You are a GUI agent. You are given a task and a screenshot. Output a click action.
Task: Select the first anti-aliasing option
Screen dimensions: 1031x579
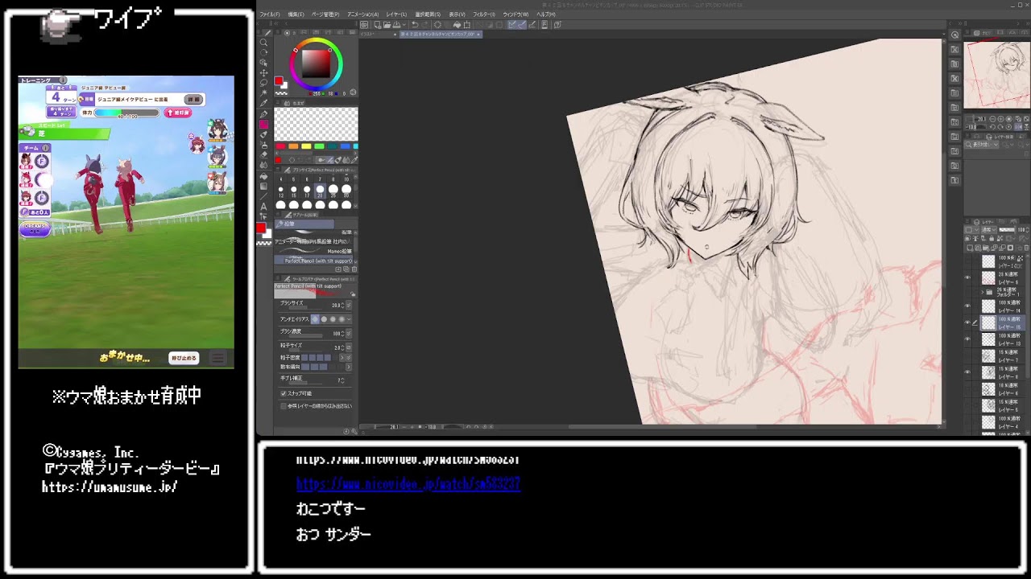tap(315, 319)
